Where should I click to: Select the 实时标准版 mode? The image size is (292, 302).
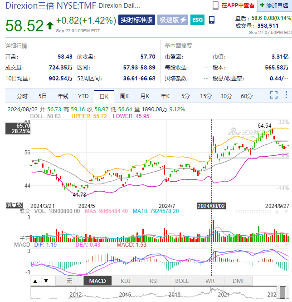pyautogui.click(x=136, y=20)
